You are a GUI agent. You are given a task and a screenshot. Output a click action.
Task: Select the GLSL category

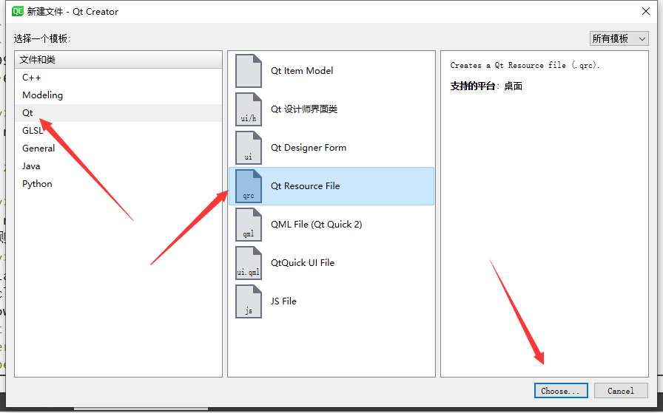click(x=118, y=131)
